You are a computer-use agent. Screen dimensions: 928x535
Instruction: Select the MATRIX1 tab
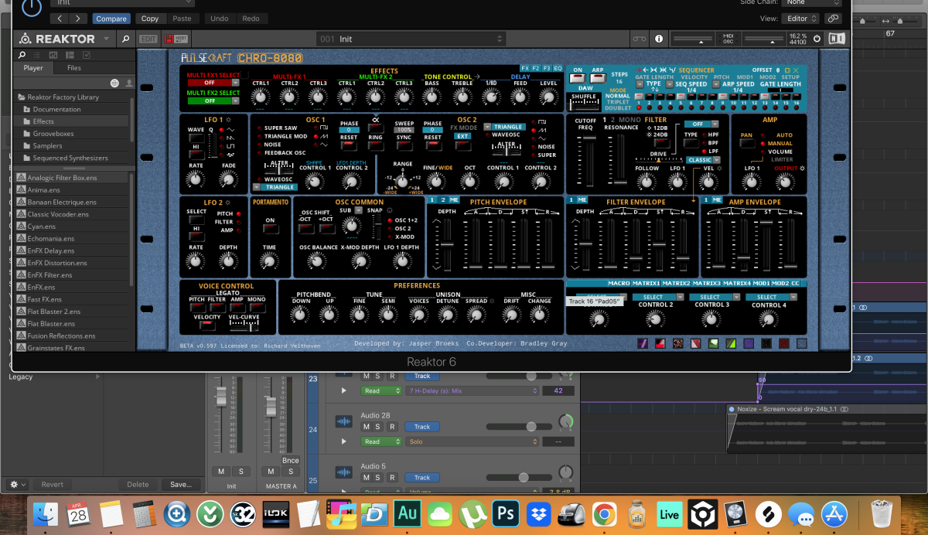647,284
